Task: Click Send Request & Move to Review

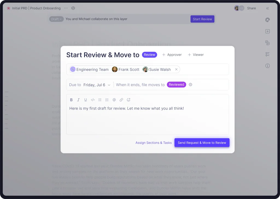Action: [x=202, y=143]
